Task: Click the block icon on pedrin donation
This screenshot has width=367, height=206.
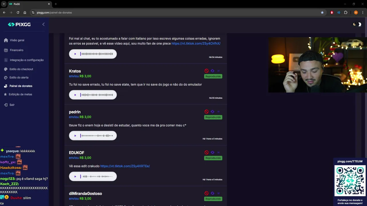Action: [206, 112]
